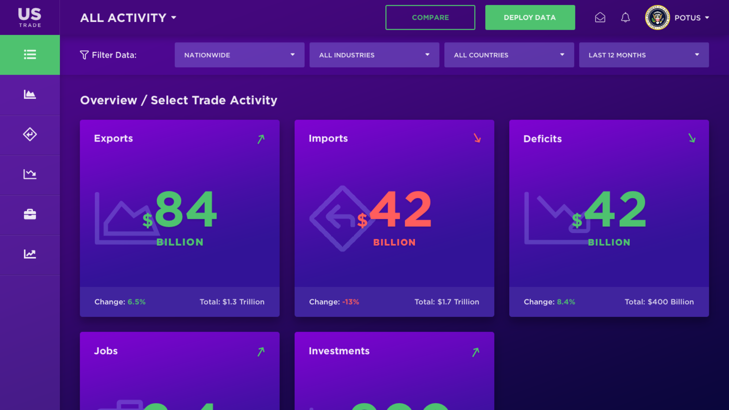The width and height of the screenshot is (729, 410).
Task: Click the list view icon in sidebar
Action: pyautogui.click(x=30, y=55)
